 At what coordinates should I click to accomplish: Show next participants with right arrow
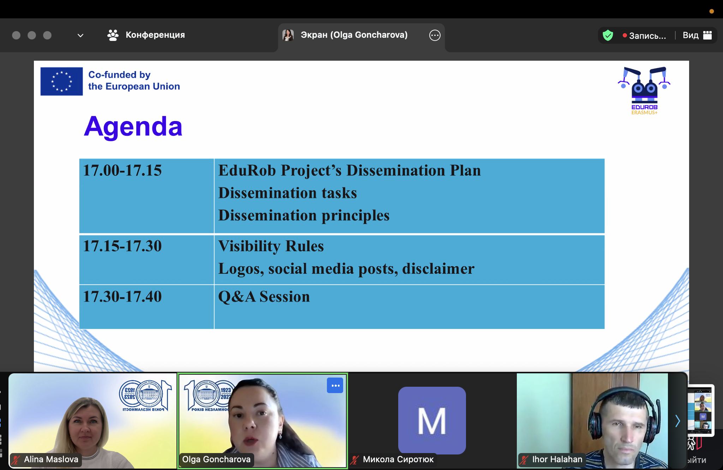click(677, 421)
